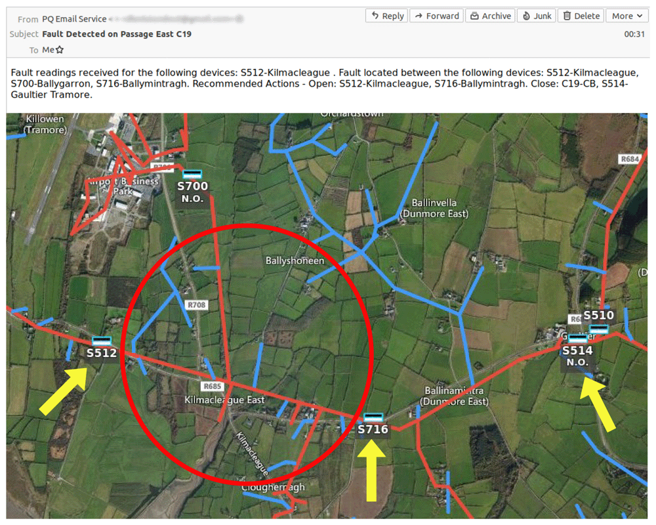Click the R684 road label
This screenshot has width=656, height=525.
630,159
